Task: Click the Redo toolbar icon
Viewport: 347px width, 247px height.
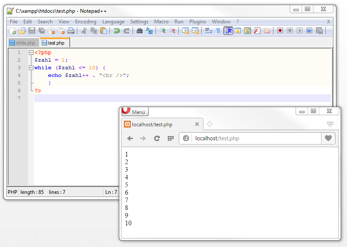Action: 127,31
